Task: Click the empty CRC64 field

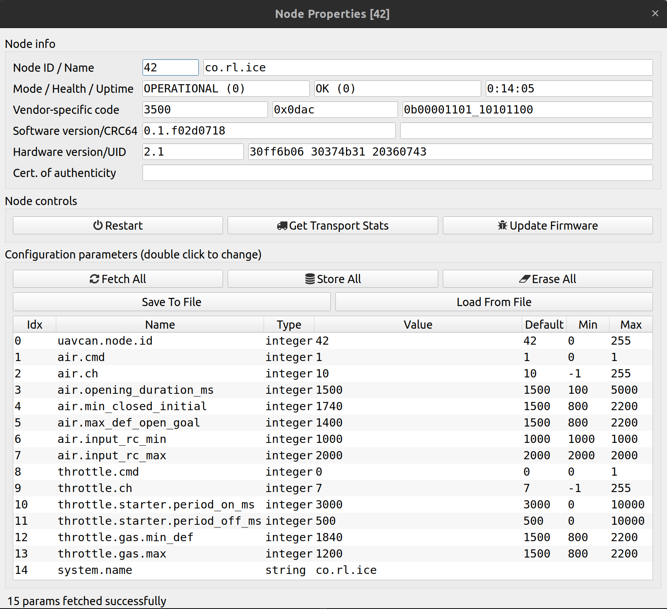Action: [x=526, y=131]
